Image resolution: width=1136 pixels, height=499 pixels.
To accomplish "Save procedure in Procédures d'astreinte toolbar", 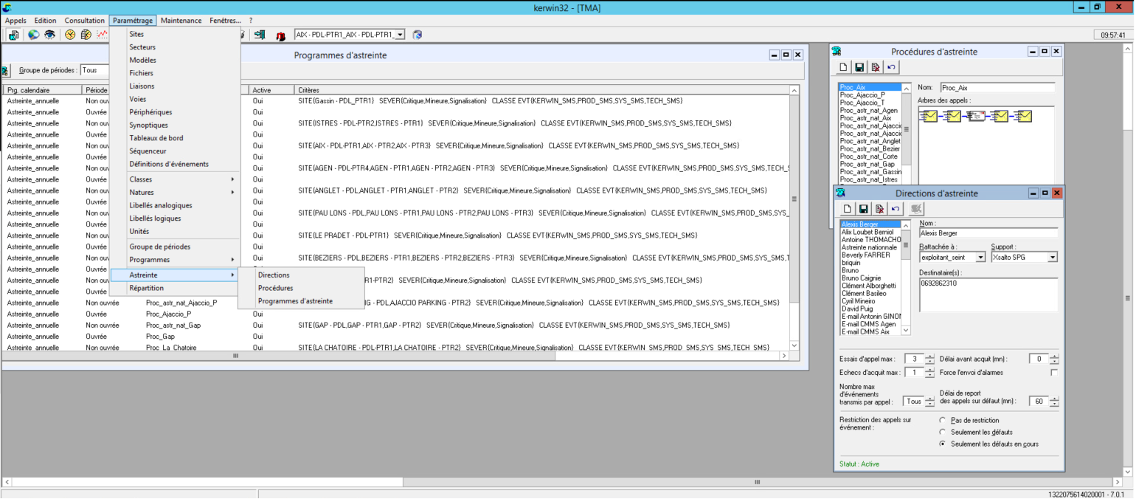I will [859, 67].
